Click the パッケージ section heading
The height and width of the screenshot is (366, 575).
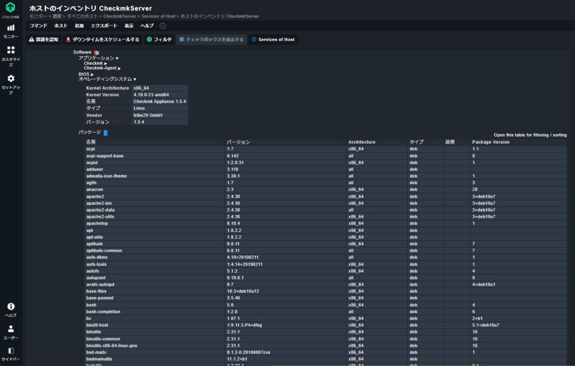pos(89,132)
